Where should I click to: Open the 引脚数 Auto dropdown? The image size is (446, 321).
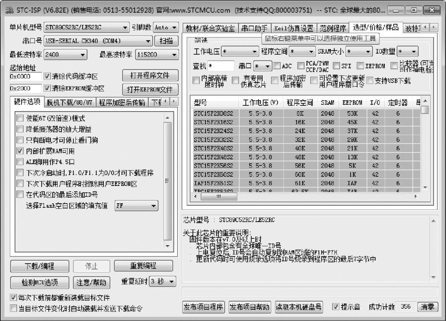166,27
